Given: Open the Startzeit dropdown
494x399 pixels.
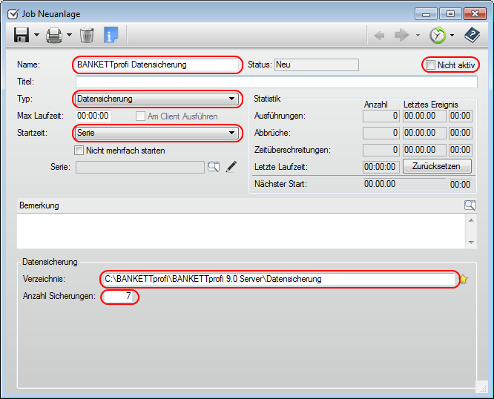Looking at the screenshot, I should coord(231,133).
